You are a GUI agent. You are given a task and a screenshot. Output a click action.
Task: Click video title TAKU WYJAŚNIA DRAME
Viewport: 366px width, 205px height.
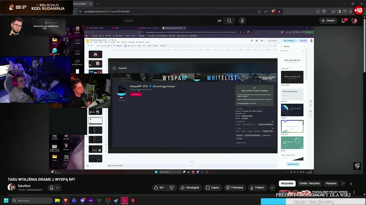click(x=41, y=179)
